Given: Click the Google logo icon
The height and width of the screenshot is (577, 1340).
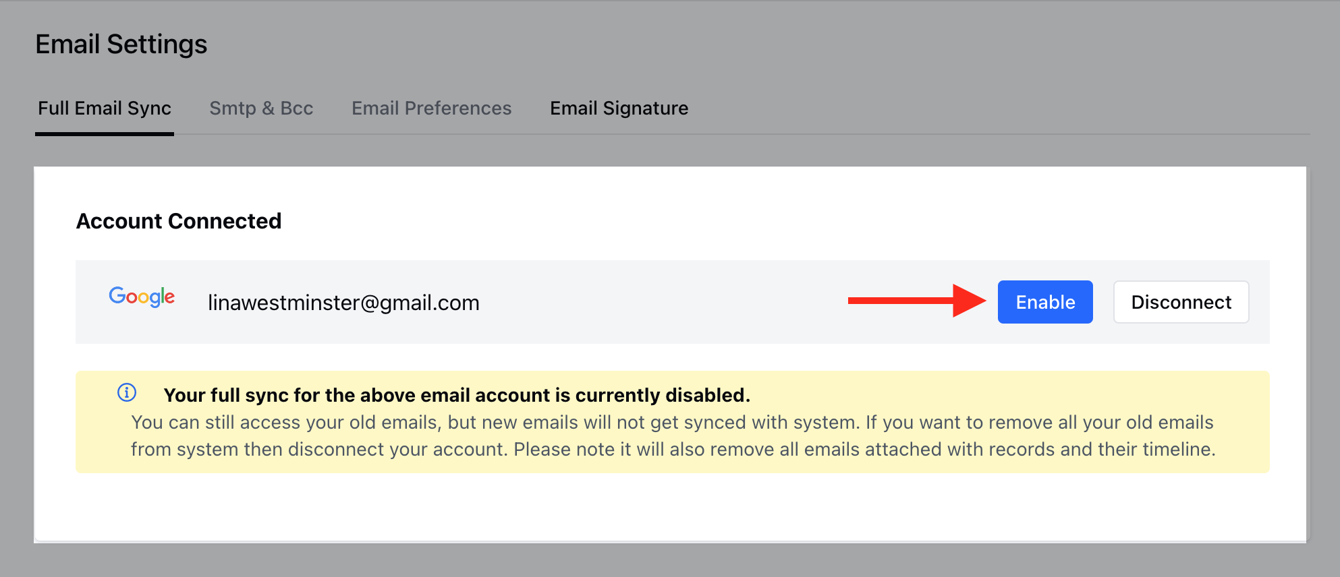Looking at the screenshot, I should (x=142, y=297).
